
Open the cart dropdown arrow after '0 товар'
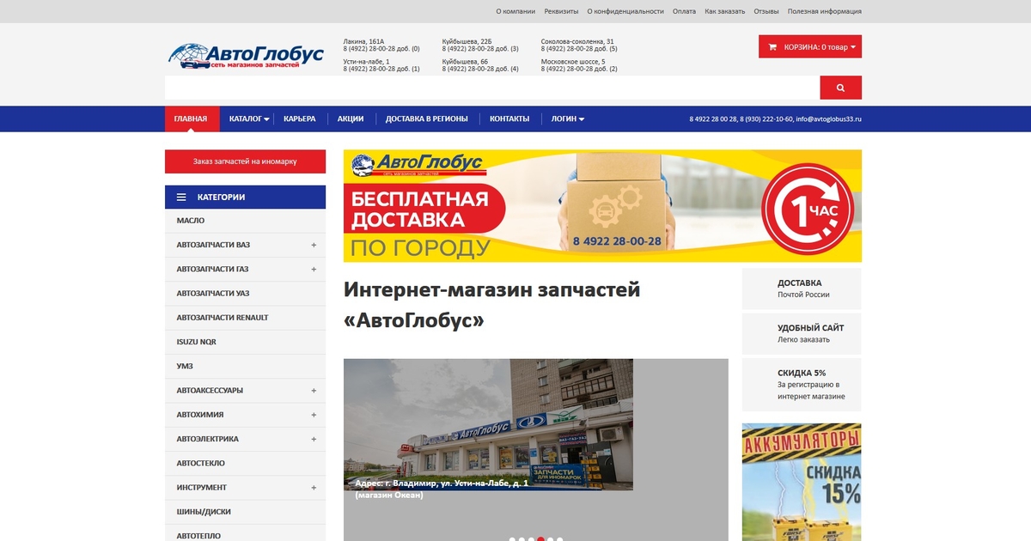[x=853, y=47]
